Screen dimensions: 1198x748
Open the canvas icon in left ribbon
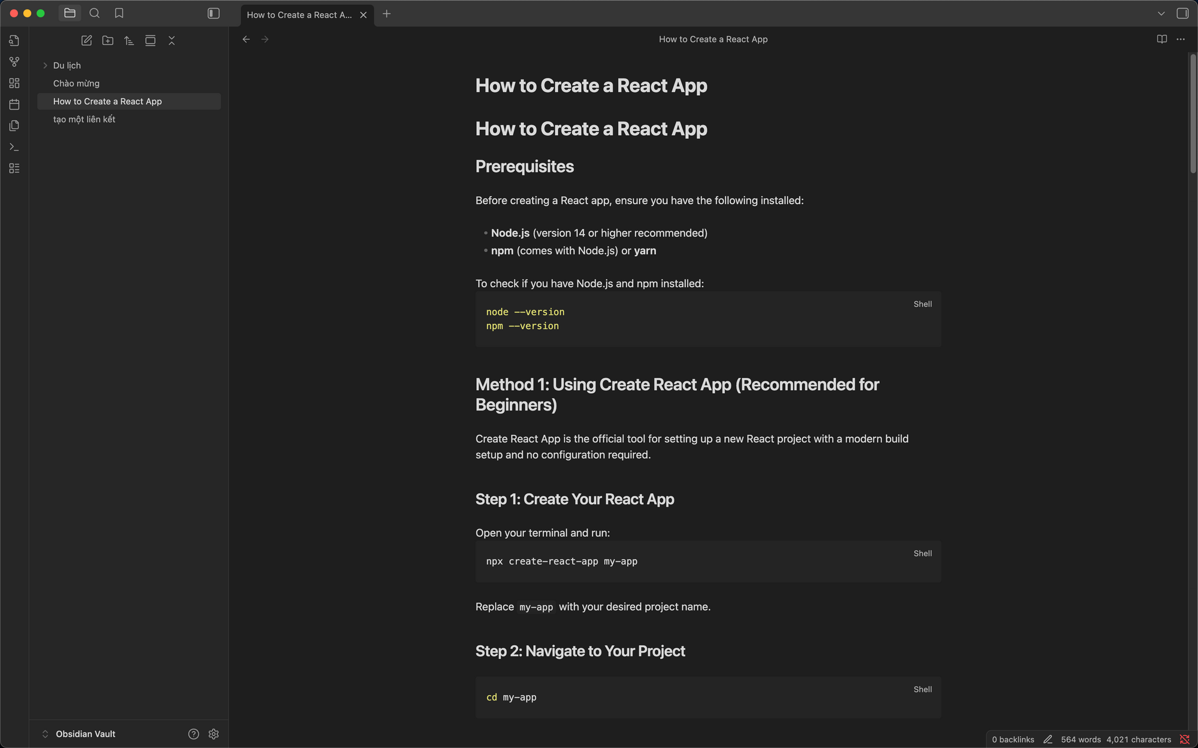coord(14,83)
